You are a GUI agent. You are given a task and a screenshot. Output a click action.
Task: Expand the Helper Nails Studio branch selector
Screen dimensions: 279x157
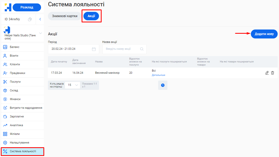41,33
